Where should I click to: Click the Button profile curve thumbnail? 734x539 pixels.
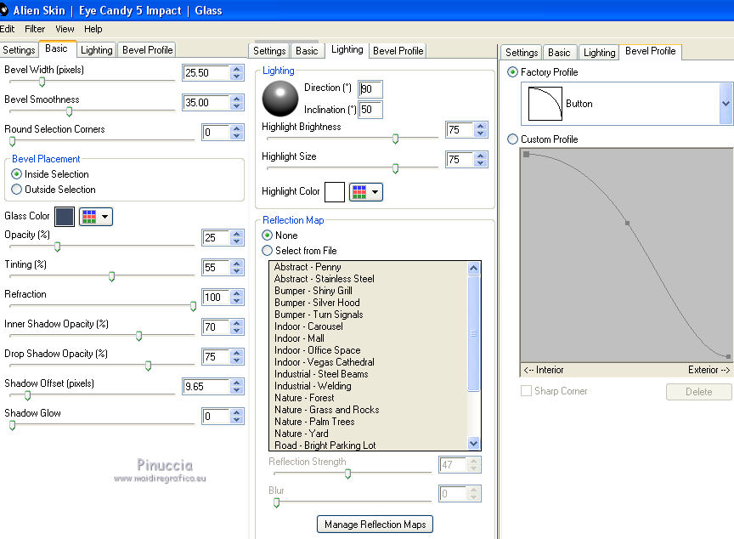point(545,104)
